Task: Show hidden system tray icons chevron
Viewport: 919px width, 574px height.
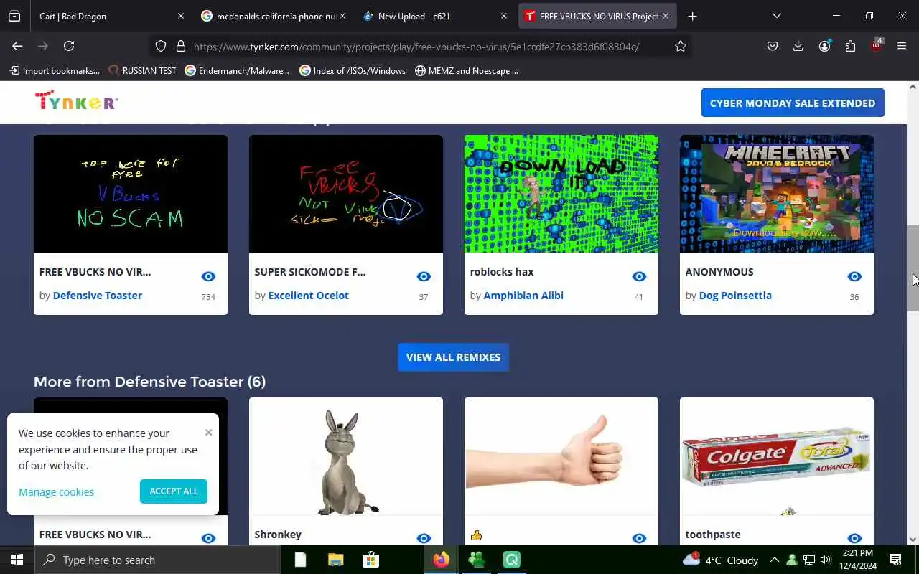Action: point(774,560)
